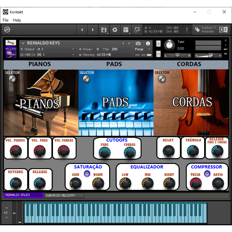Minimize the instrument header with minus icon
232x232 pixels.
pyautogui.click(x=226, y=45)
